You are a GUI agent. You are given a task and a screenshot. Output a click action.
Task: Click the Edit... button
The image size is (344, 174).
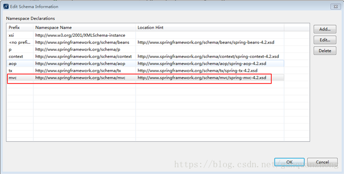(325, 40)
